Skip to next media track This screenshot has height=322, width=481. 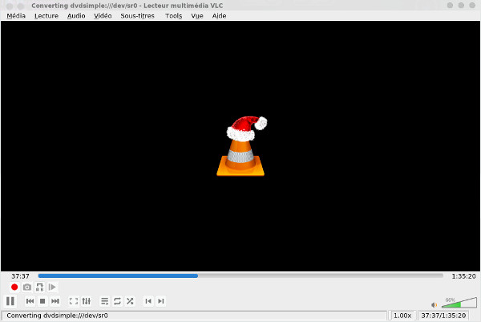point(55,301)
